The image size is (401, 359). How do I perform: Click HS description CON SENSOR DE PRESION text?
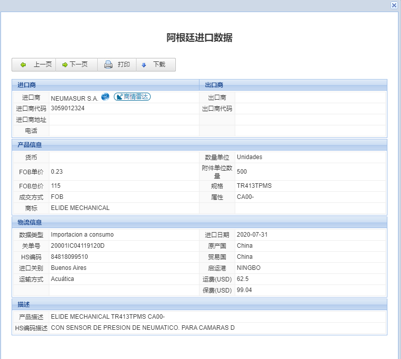tap(143, 328)
